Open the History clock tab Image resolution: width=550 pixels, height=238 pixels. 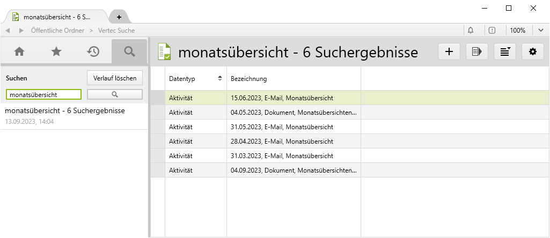93,51
